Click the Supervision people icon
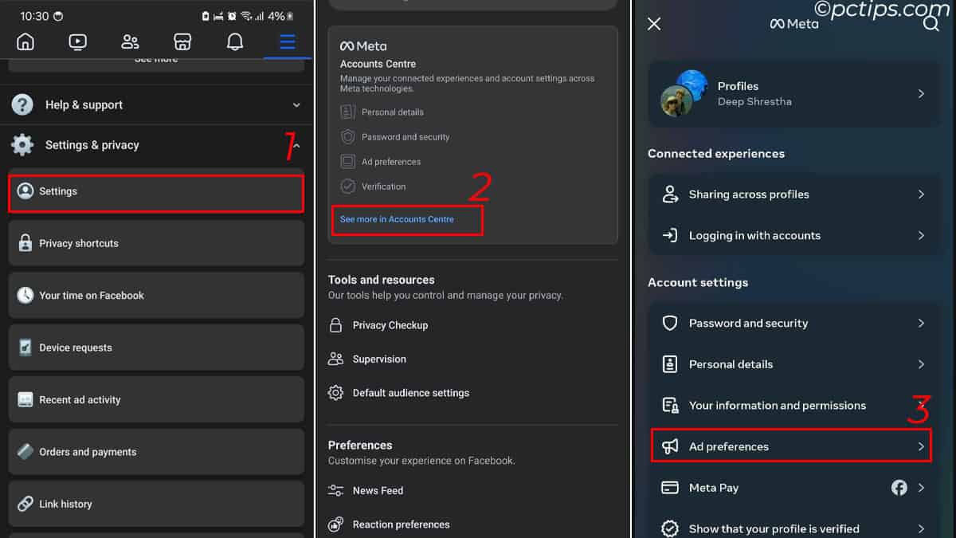 [335, 359]
